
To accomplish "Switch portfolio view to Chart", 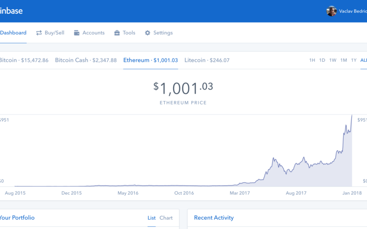I will point(166,218).
